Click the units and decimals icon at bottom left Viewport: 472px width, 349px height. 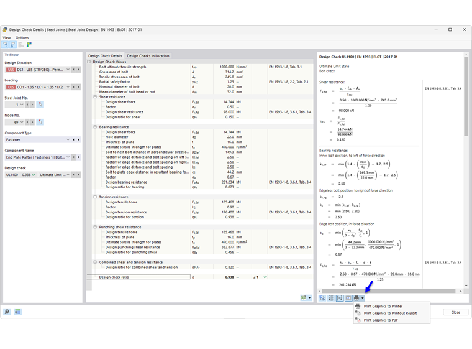18,312
